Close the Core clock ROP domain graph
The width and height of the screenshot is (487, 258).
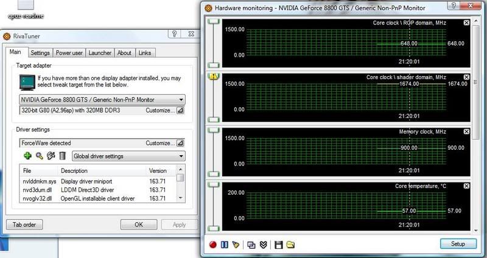(466, 23)
